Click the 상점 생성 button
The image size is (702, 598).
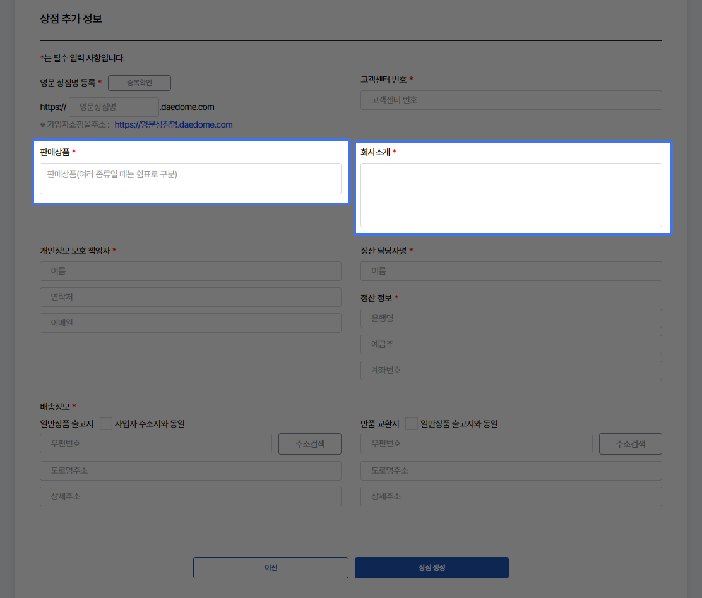pyautogui.click(x=431, y=568)
